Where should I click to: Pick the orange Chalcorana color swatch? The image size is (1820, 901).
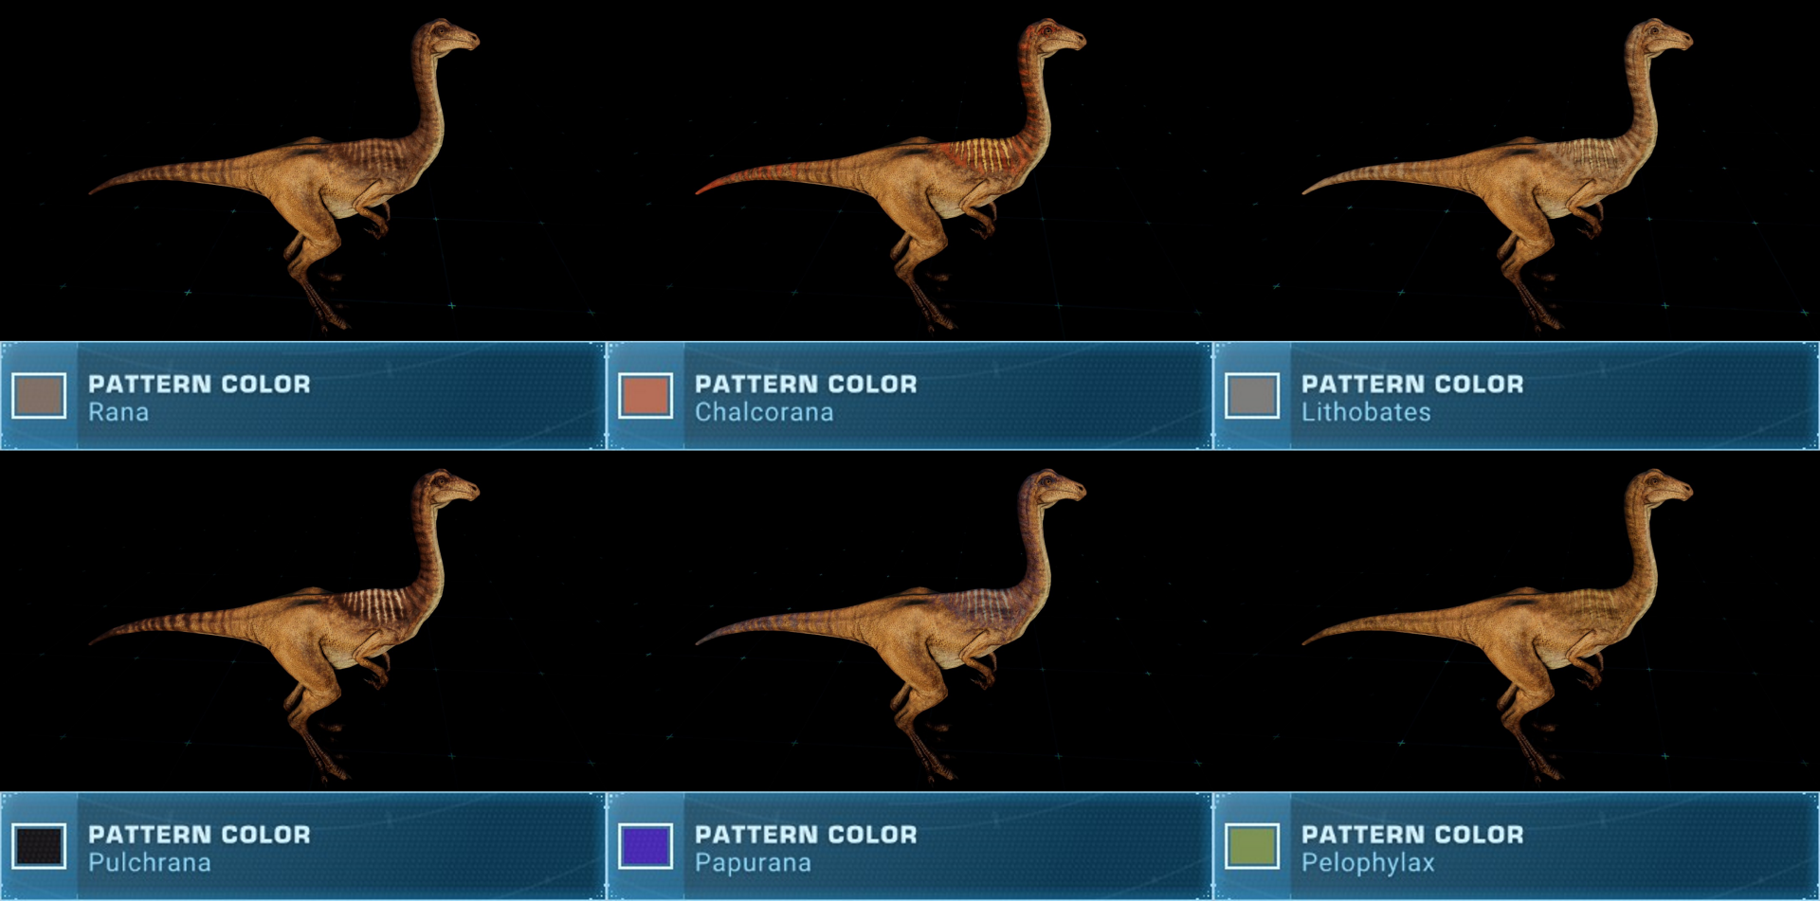pos(646,396)
